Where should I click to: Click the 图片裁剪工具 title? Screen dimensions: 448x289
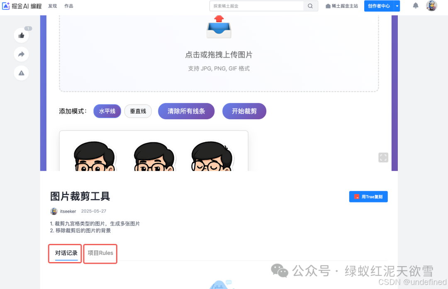[80, 196]
